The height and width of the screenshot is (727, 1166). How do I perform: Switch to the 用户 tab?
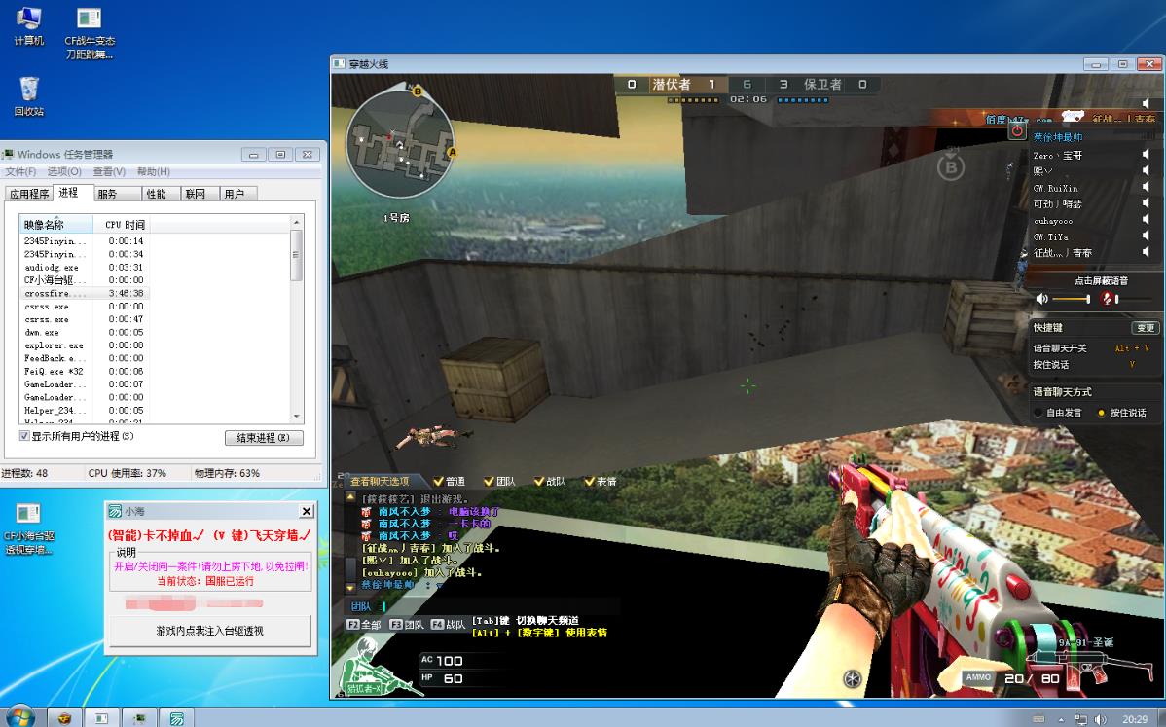pyautogui.click(x=238, y=194)
